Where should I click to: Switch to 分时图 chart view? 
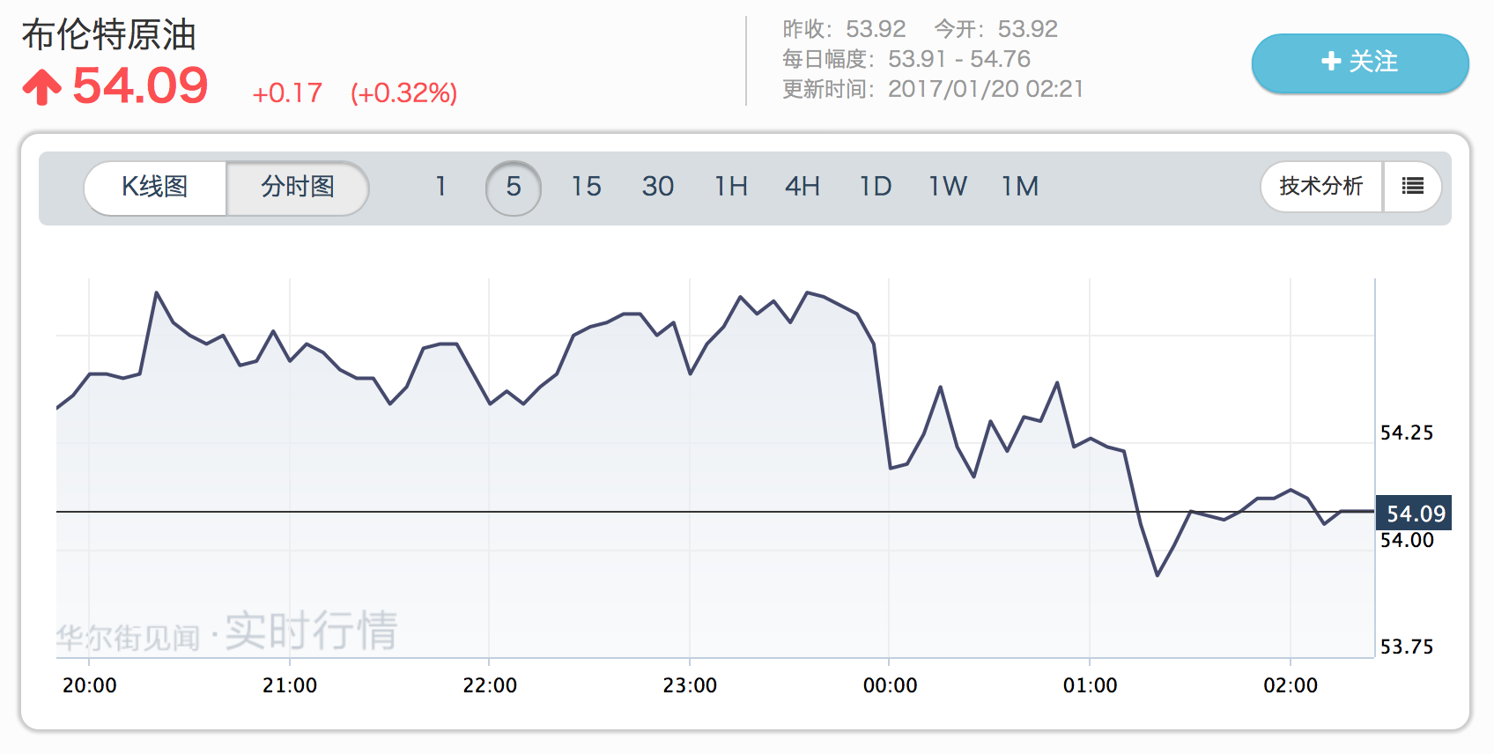[298, 187]
